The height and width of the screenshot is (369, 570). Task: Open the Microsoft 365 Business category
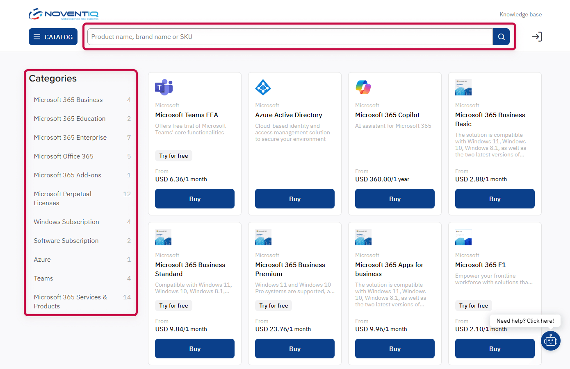[x=68, y=100]
